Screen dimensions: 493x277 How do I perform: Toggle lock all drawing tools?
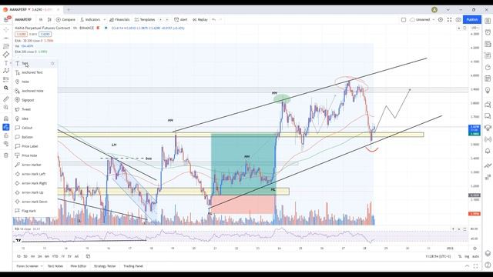coord(6,135)
